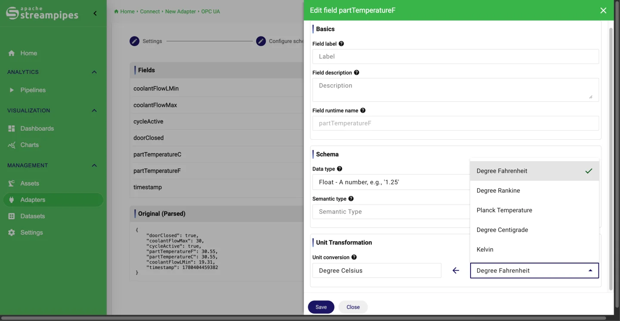Click the Semantic Type input field
The height and width of the screenshot is (321, 620).
click(x=391, y=211)
